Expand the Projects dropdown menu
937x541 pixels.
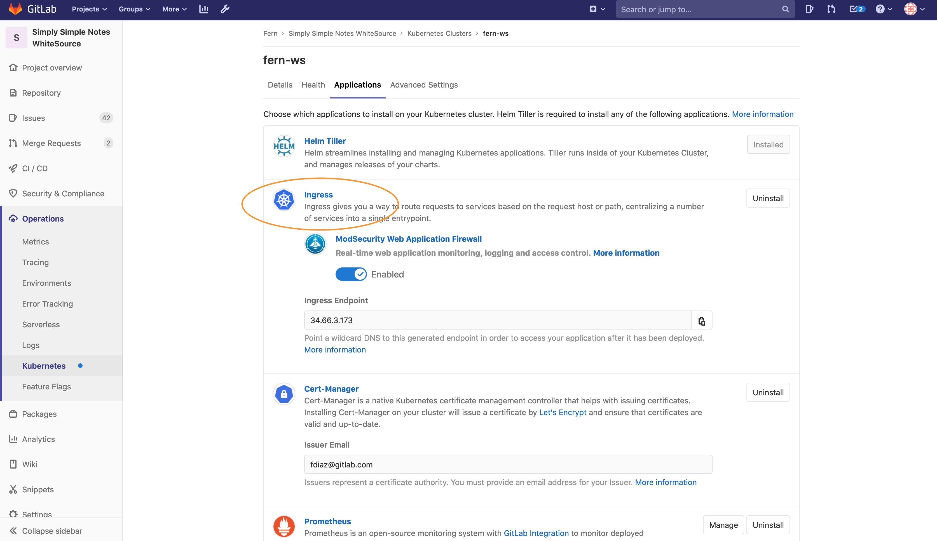tap(89, 9)
